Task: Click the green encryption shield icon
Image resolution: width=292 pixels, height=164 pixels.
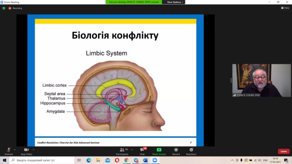Action: pyautogui.click(x=4, y=8)
